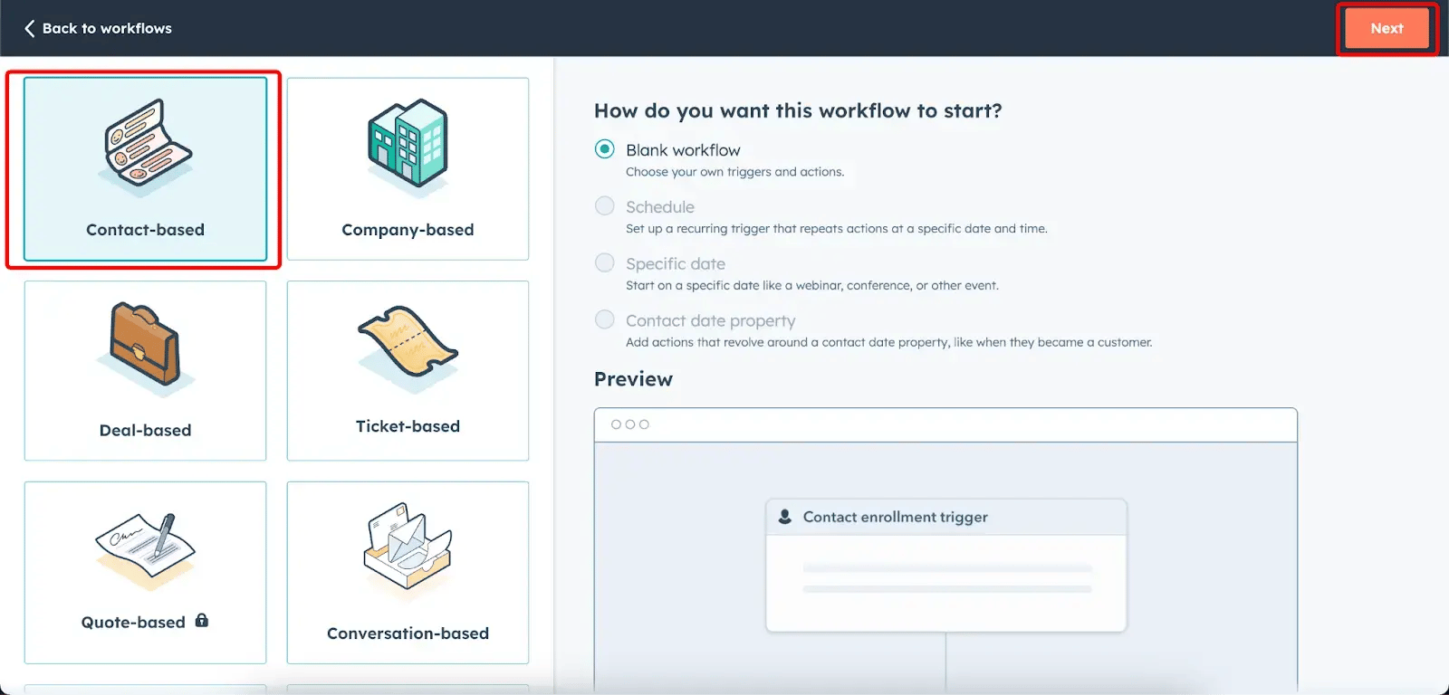The image size is (1449, 695).
Task: Choose the Quote-based label
Action: 133,623
